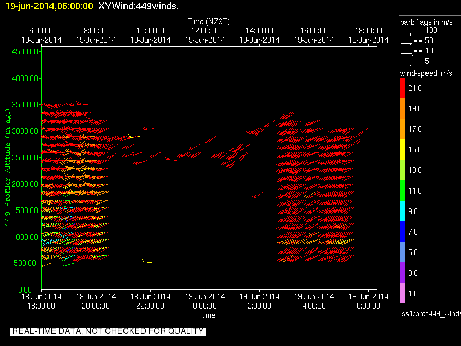Click the yellow 15.0 color bar segment
The width and height of the screenshot is (461, 346).
[x=403, y=149]
